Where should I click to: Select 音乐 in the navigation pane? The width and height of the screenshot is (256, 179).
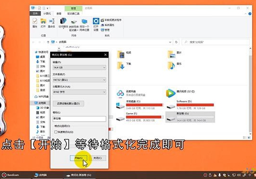coord(41,132)
